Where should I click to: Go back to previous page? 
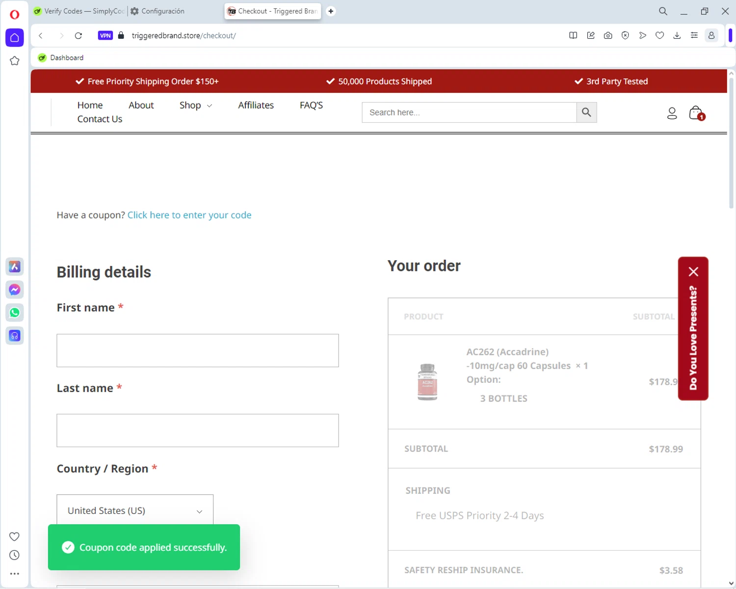pos(41,35)
